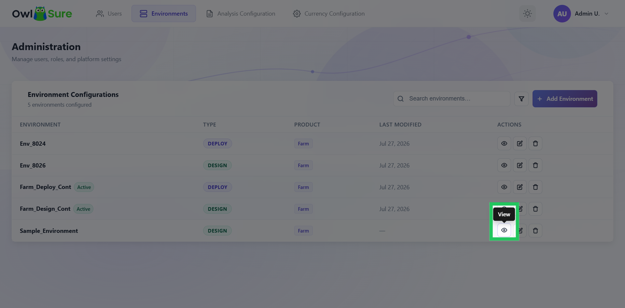Click the AU user avatar

click(x=562, y=14)
